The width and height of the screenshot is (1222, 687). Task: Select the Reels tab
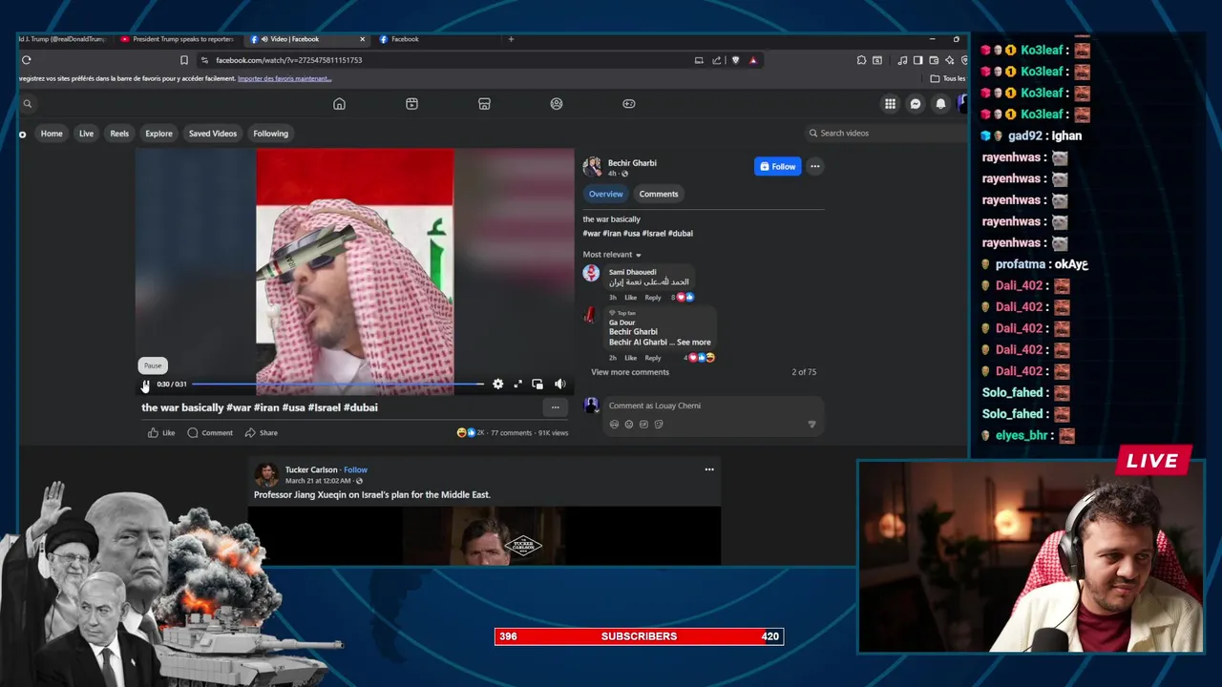(x=119, y=134)
